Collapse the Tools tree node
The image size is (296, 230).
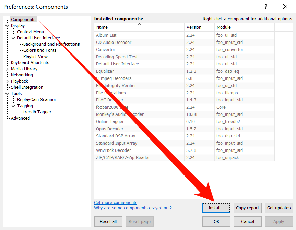7,94
